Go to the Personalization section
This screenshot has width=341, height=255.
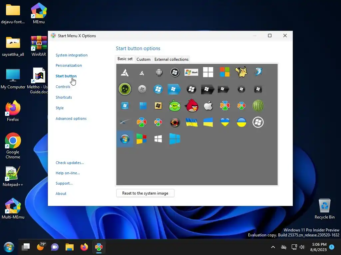tap(69, 65)
